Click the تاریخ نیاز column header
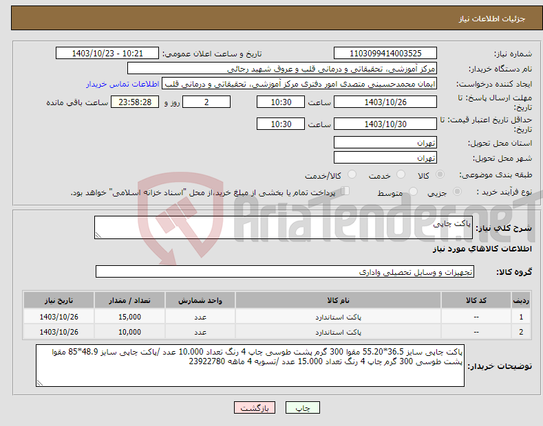Image resolution: width=543 pixels, height=426 pixels. (59, 300)
